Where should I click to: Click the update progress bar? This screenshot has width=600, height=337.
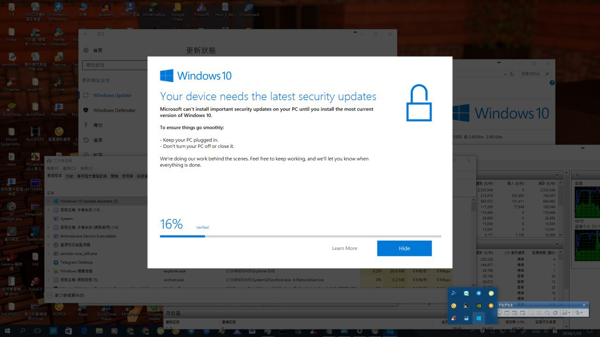pos(300,236)
